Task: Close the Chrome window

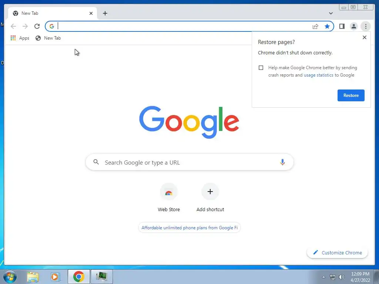Action: [x=366, y=7]
